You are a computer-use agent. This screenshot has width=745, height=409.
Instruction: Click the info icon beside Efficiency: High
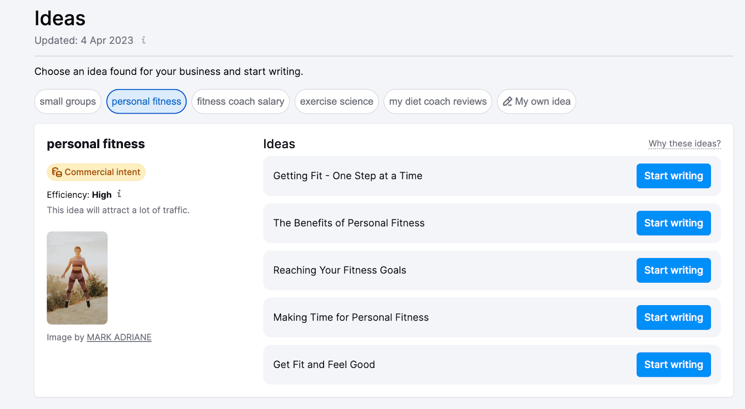[119, 194]
